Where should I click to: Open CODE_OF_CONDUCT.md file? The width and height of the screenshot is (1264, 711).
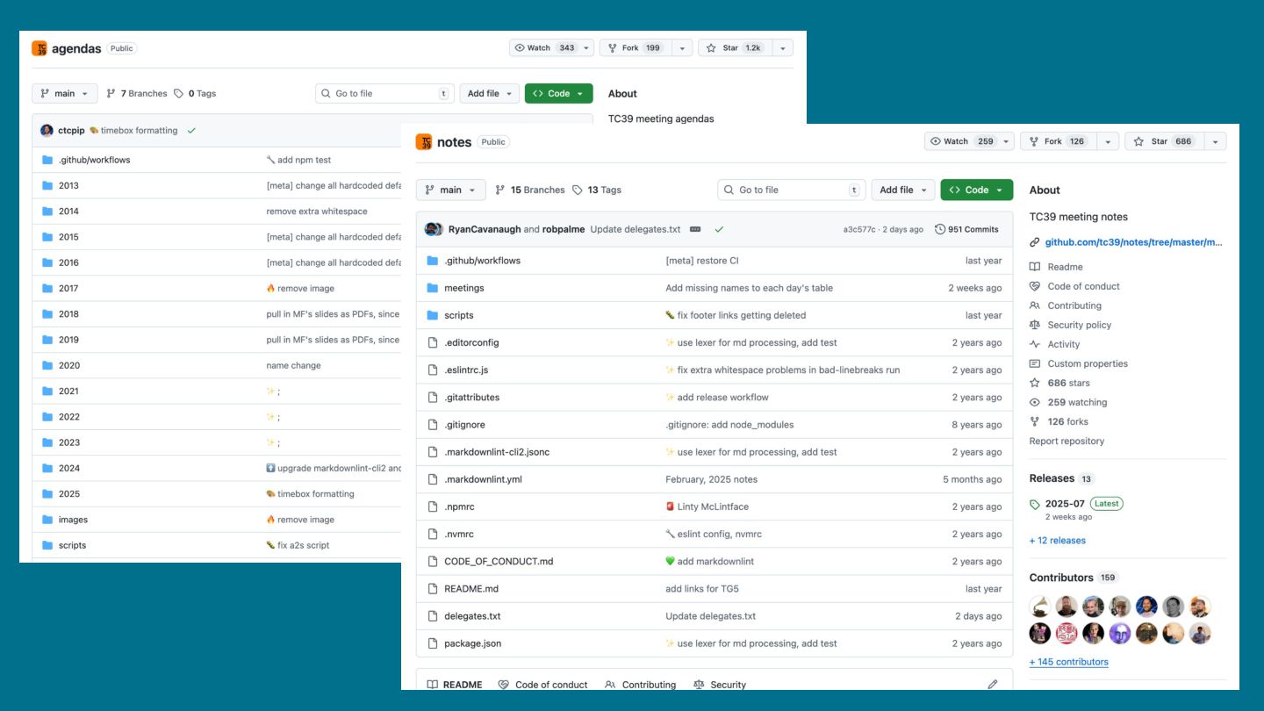click(499, 561)
